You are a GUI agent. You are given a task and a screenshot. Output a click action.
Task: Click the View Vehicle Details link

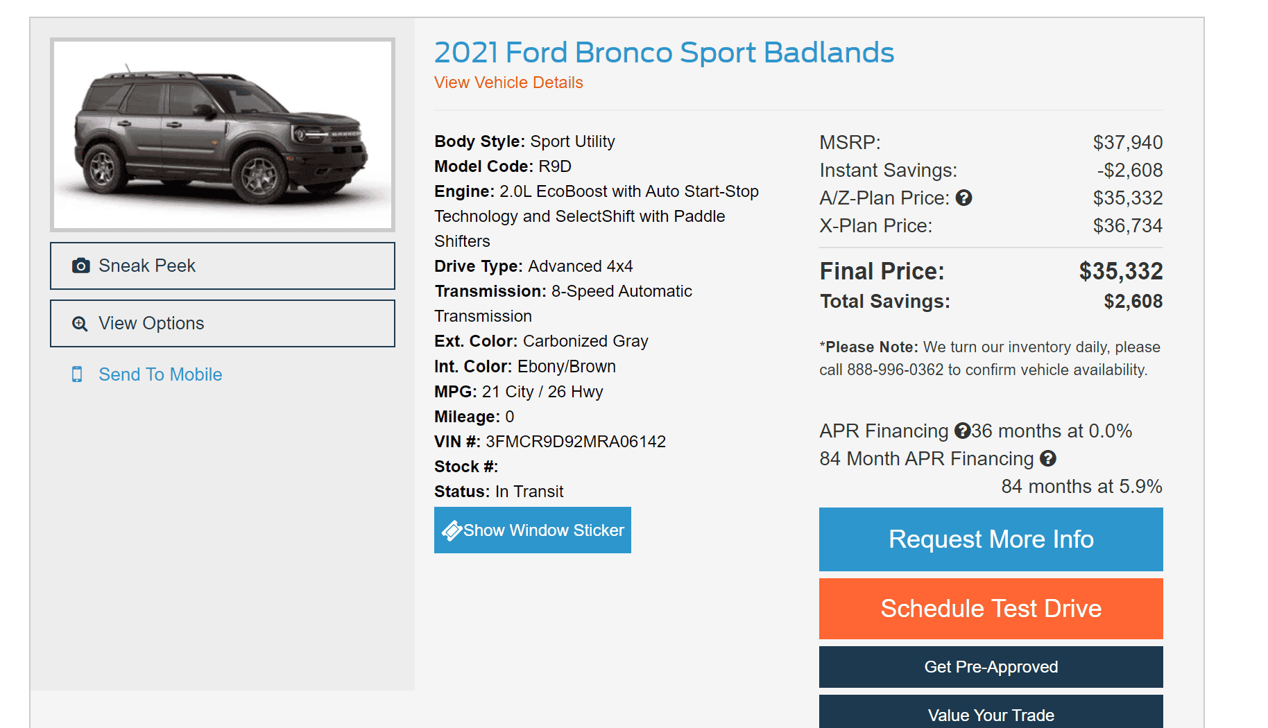pos(508,82)
